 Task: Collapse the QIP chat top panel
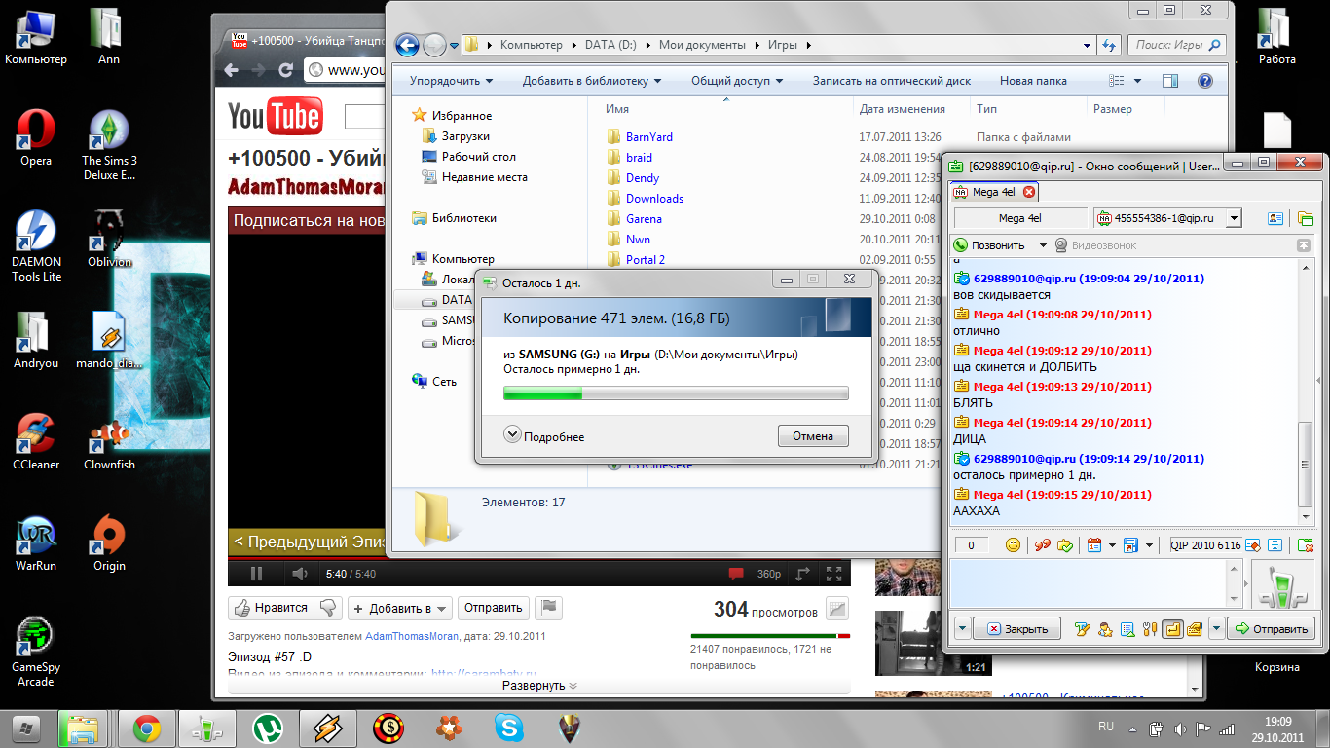[x=1304, y=245]
